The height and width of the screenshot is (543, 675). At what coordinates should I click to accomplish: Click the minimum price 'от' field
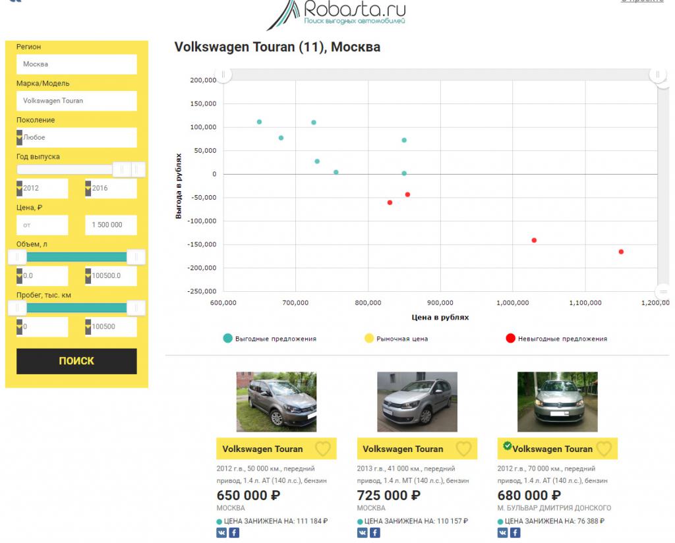pos(42,225)
